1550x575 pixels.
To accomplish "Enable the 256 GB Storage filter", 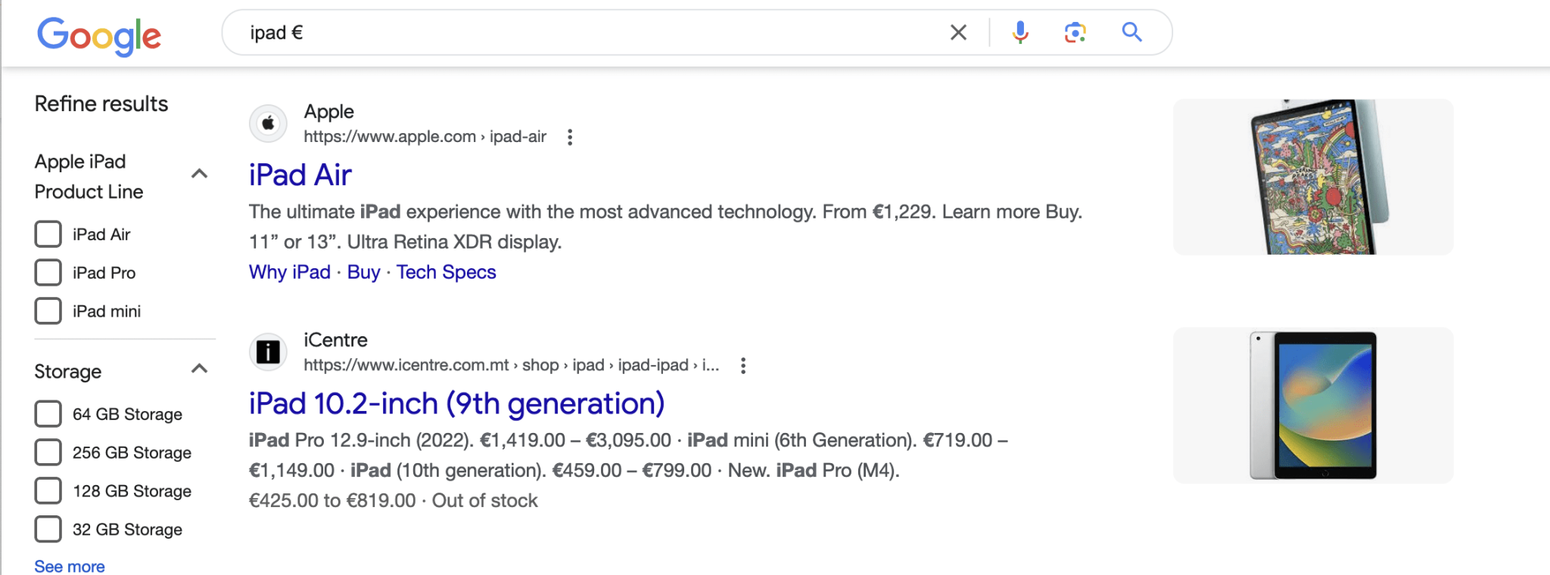I will point(48,452).
